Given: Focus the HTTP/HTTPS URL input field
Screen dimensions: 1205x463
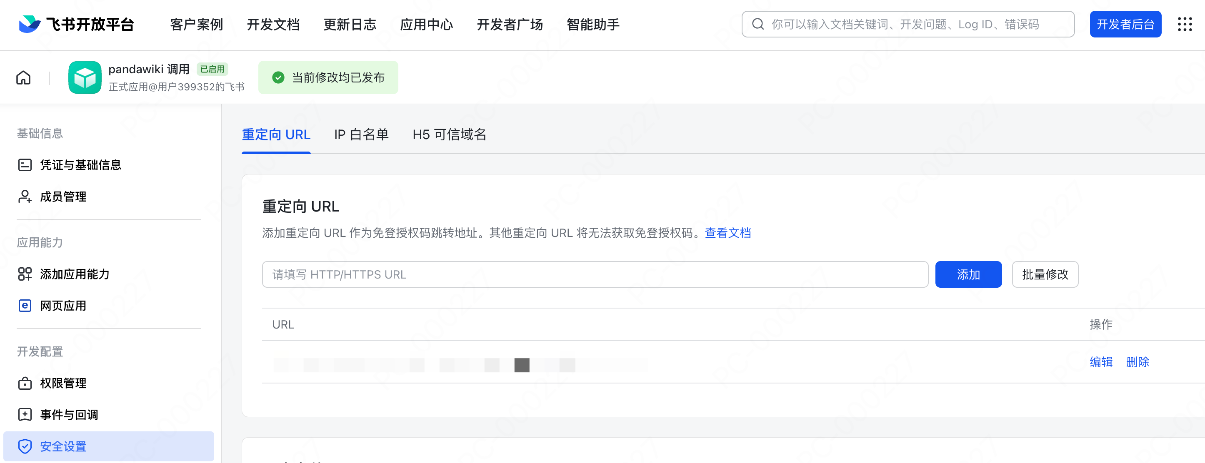Looking at the screenshot, I should coord(595,274).
